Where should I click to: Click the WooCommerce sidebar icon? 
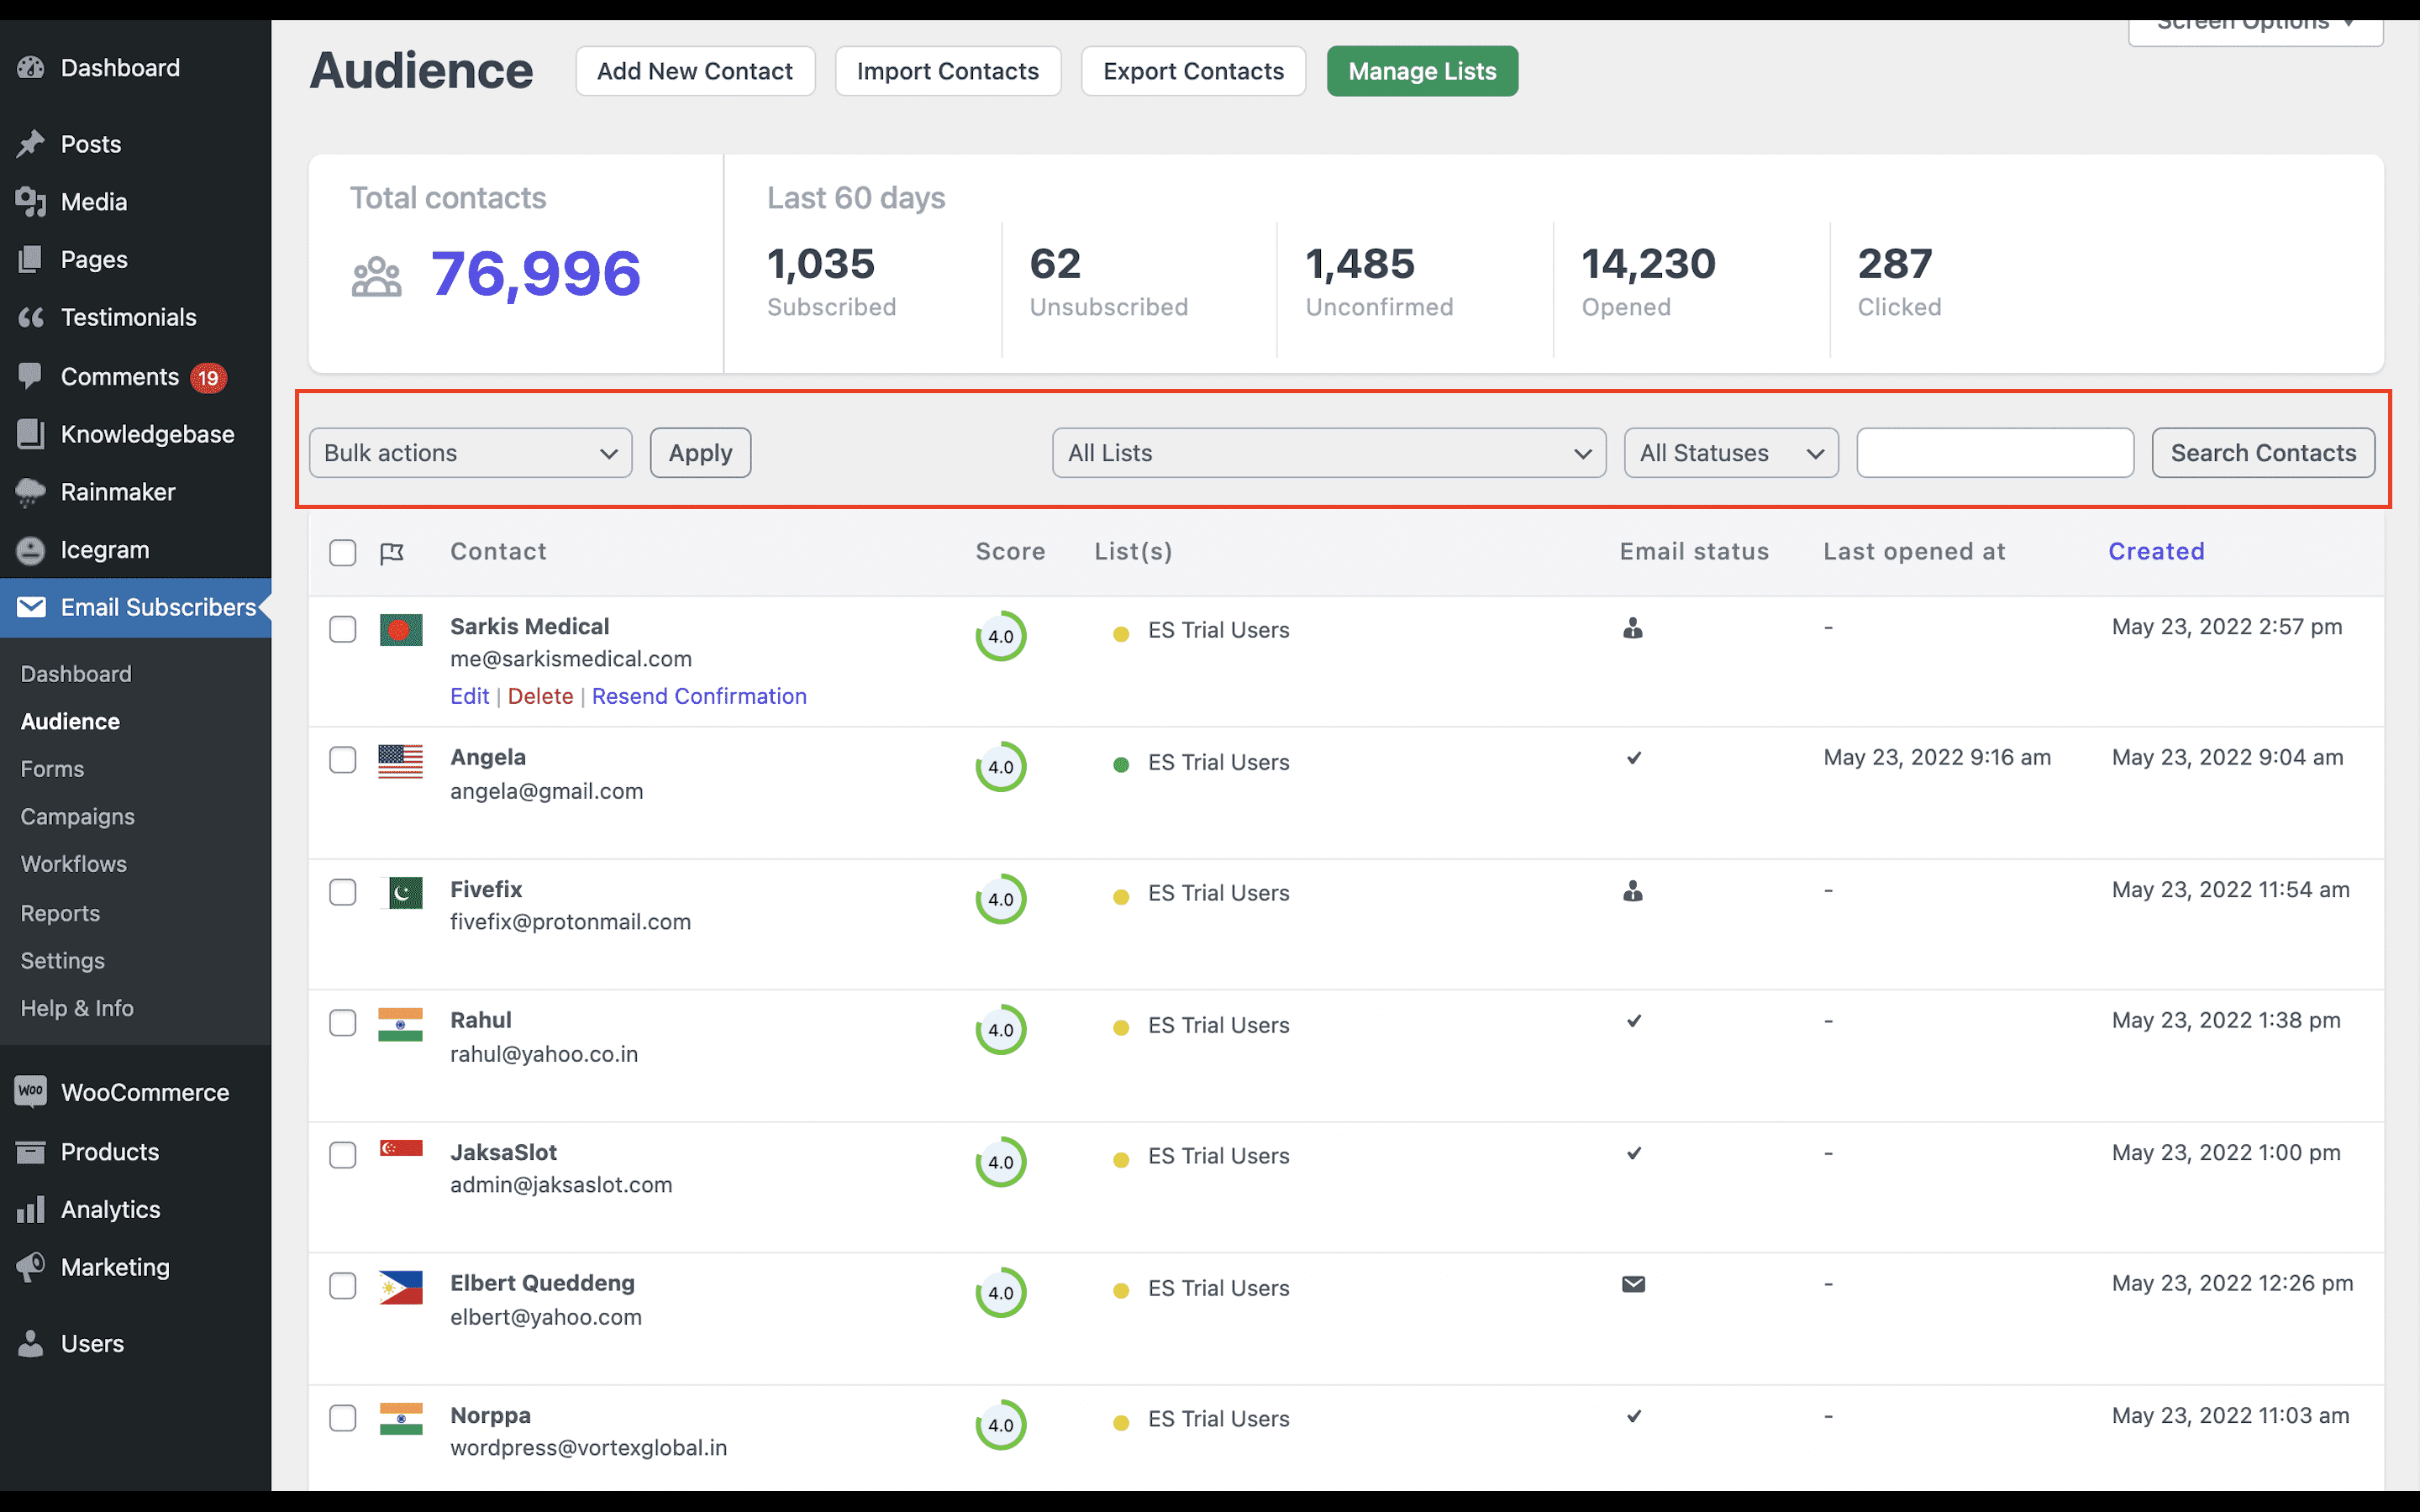29,1092
